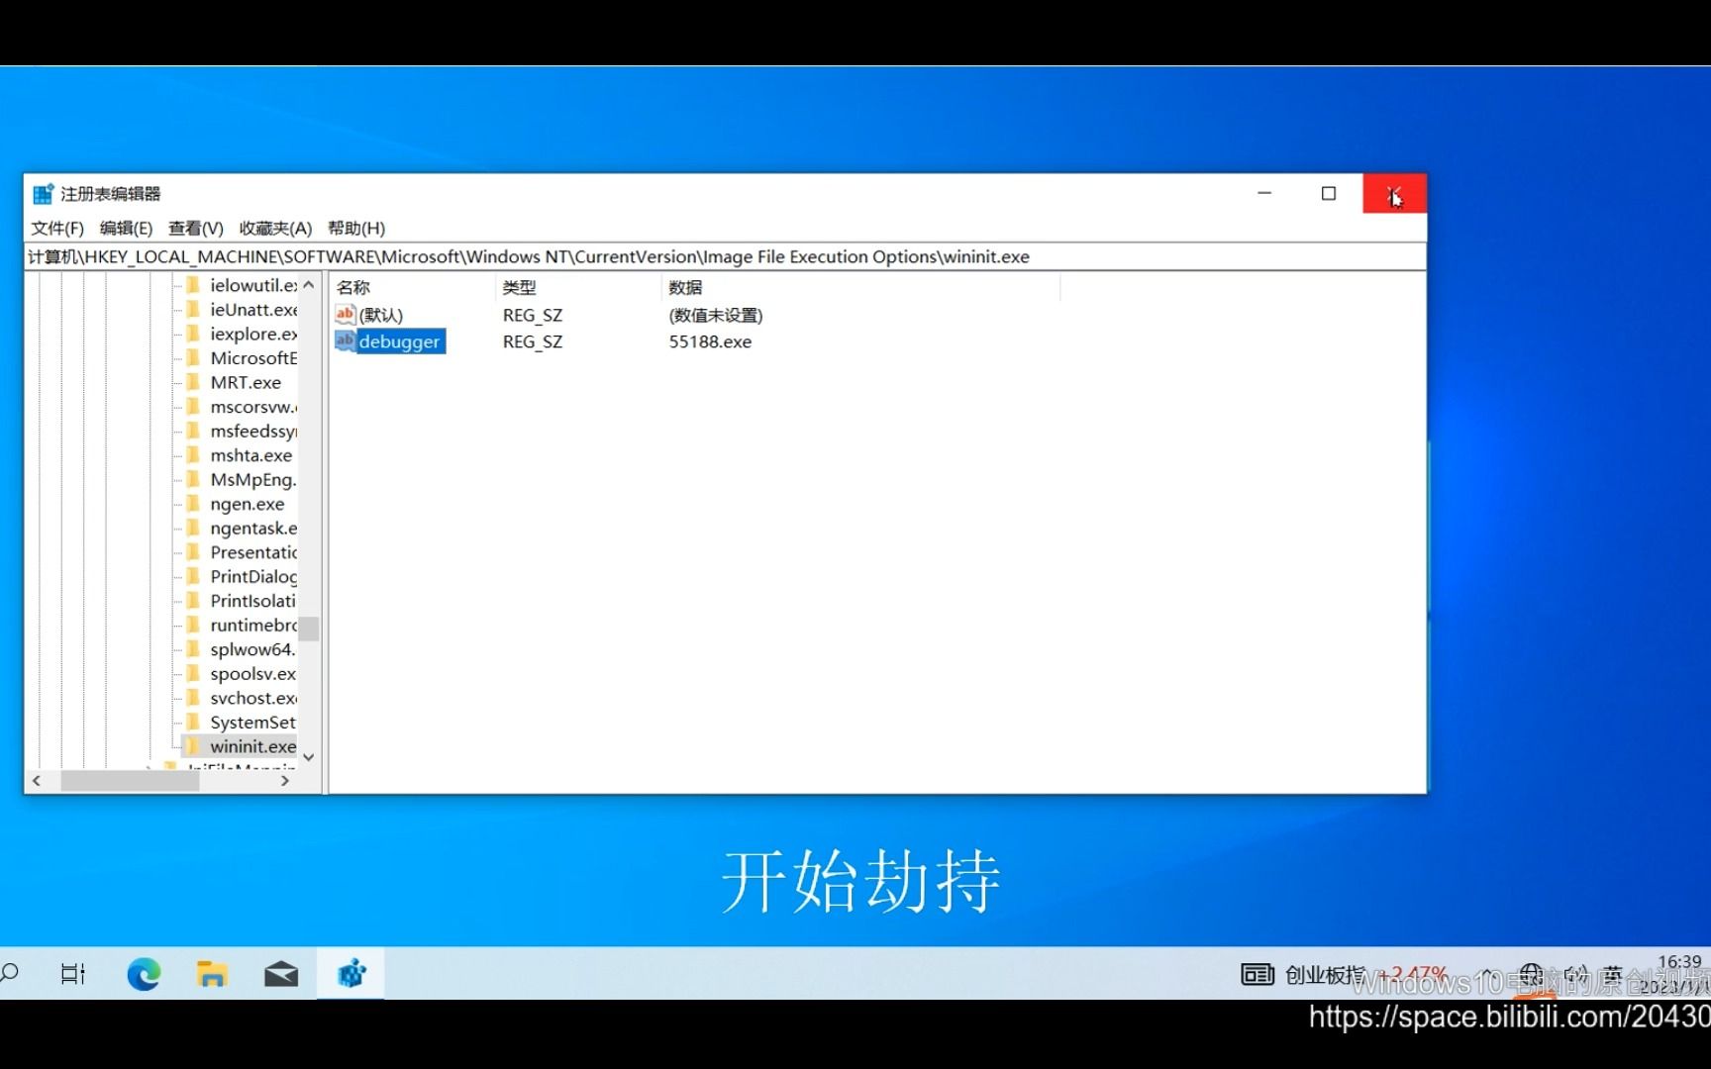Click the (默认) string value icon
The height and width of the screenshot is (1069, 1711).
(x=345, y=315)
